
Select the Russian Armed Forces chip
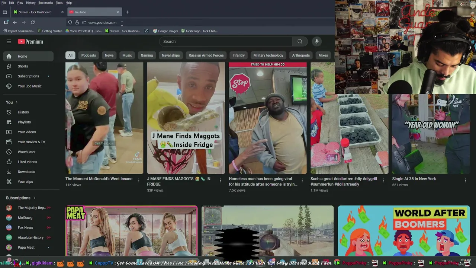pos(206,55)
